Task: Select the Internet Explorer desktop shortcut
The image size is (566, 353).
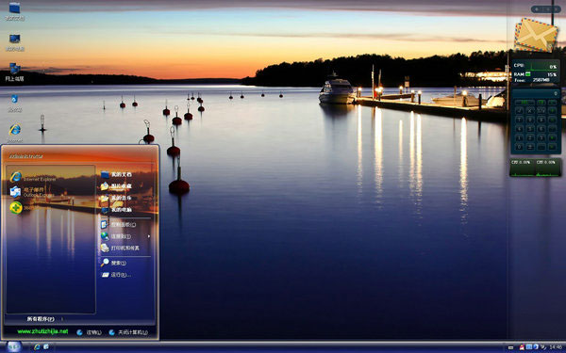Action: pos(15,133)
